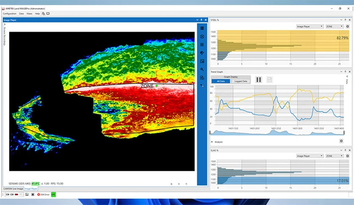Open ZONE dropdown in SLAG % panel
Viewport: 354px width, 205px height.
[x=335, y=156]
